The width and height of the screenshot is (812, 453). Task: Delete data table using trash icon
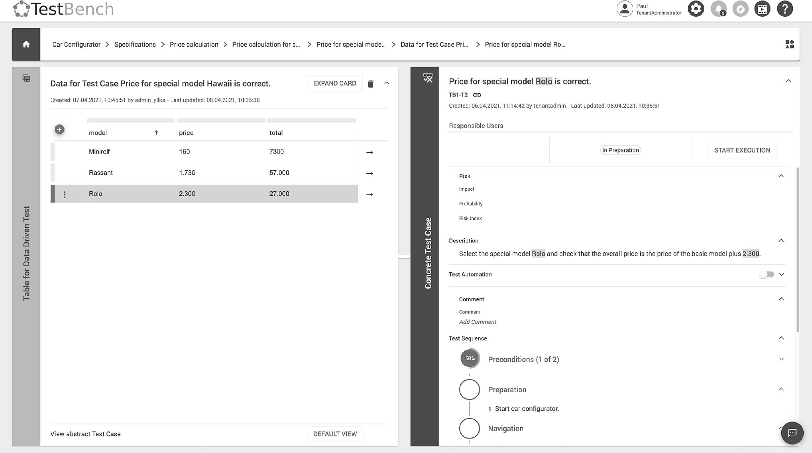370,84
